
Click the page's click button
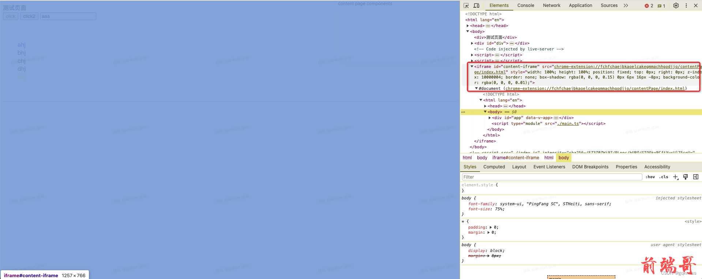pos(11,16)
